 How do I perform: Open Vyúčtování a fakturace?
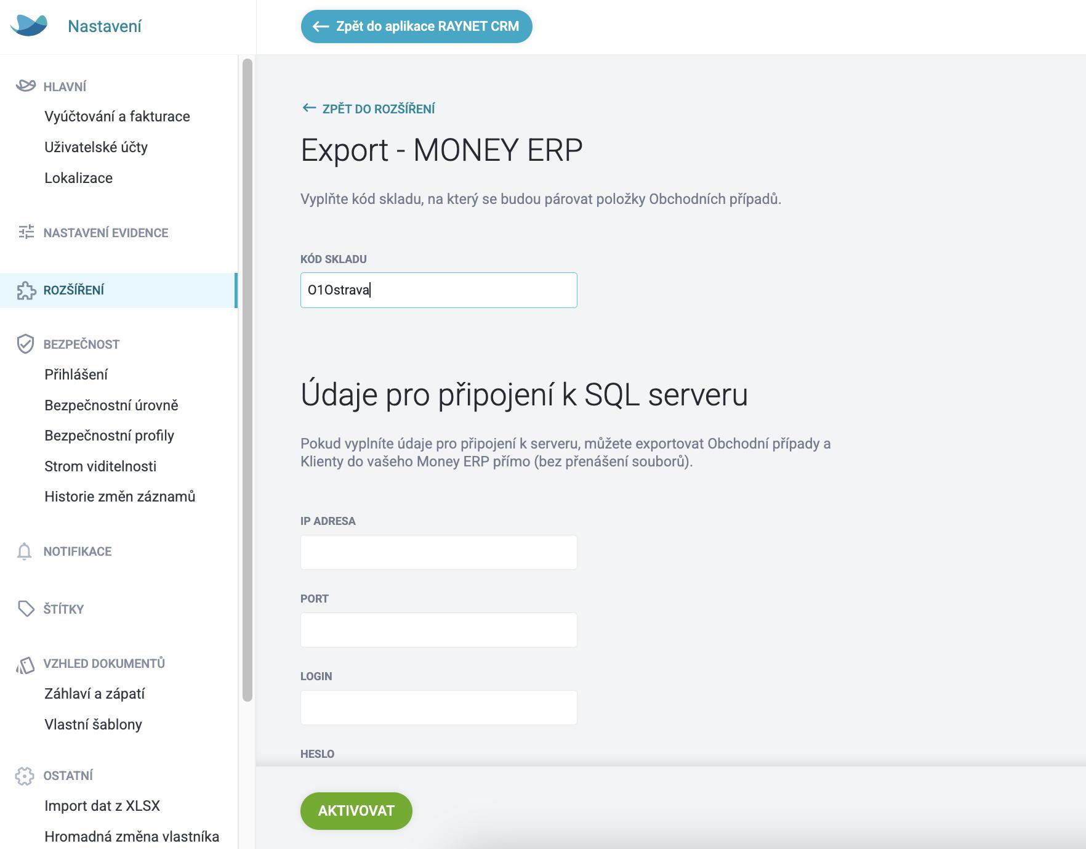[x=117, y=116]
